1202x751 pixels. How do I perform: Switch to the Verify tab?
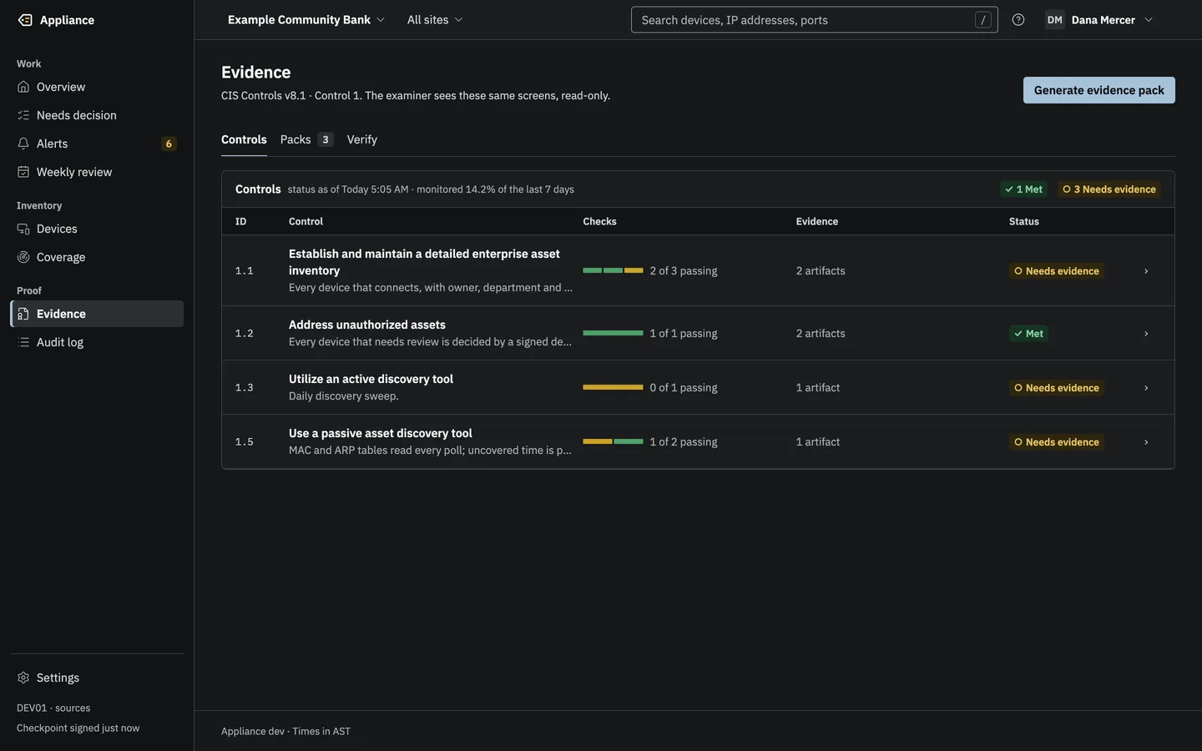362,139
